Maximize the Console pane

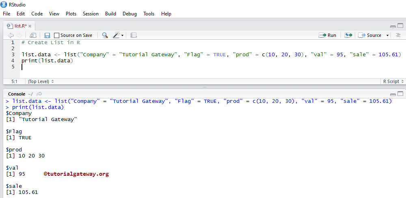point(400,94)
